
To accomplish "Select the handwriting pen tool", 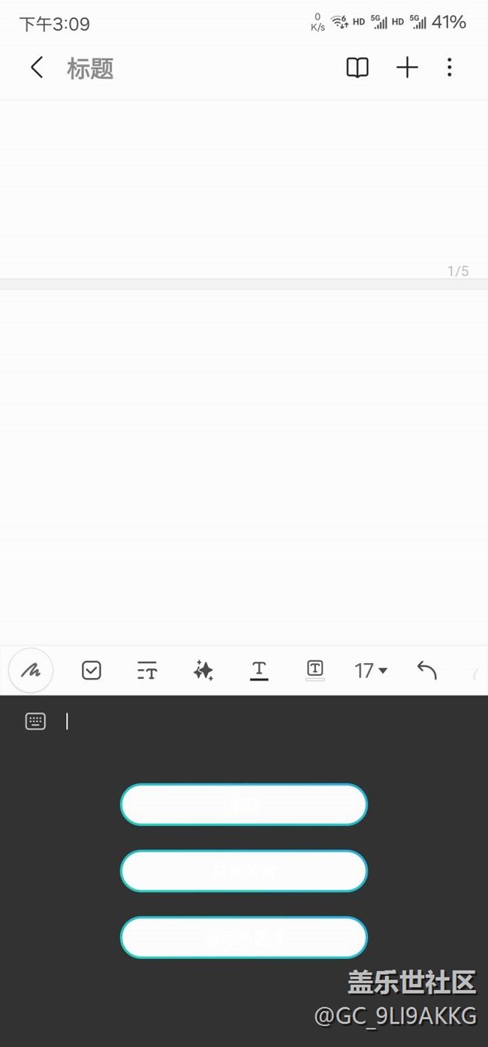I will point(31,670).
